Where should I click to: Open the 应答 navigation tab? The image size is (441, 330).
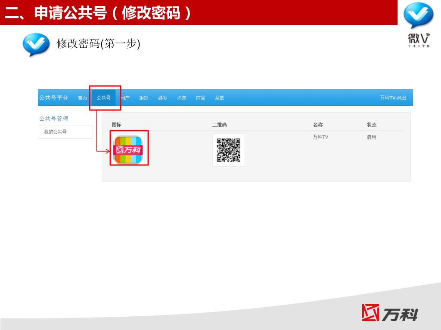coord(200,98)
